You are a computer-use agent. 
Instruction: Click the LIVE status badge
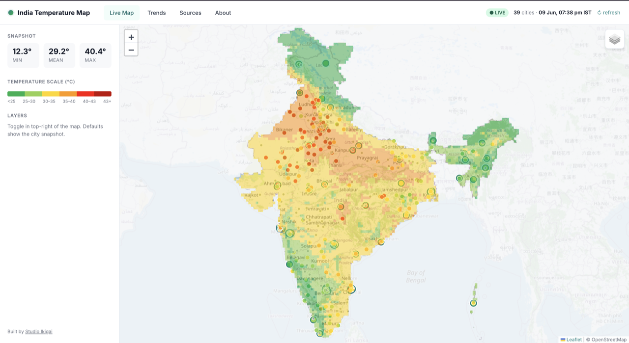point(497,13)
